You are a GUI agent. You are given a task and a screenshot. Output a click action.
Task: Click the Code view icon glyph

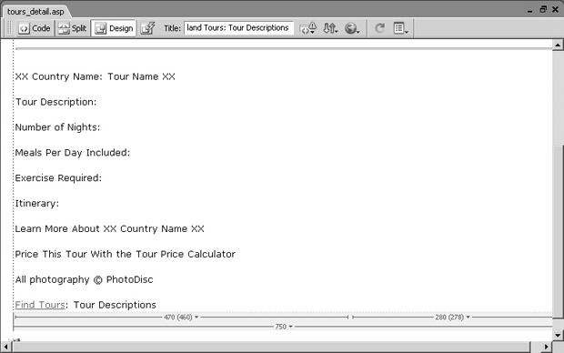24,28
